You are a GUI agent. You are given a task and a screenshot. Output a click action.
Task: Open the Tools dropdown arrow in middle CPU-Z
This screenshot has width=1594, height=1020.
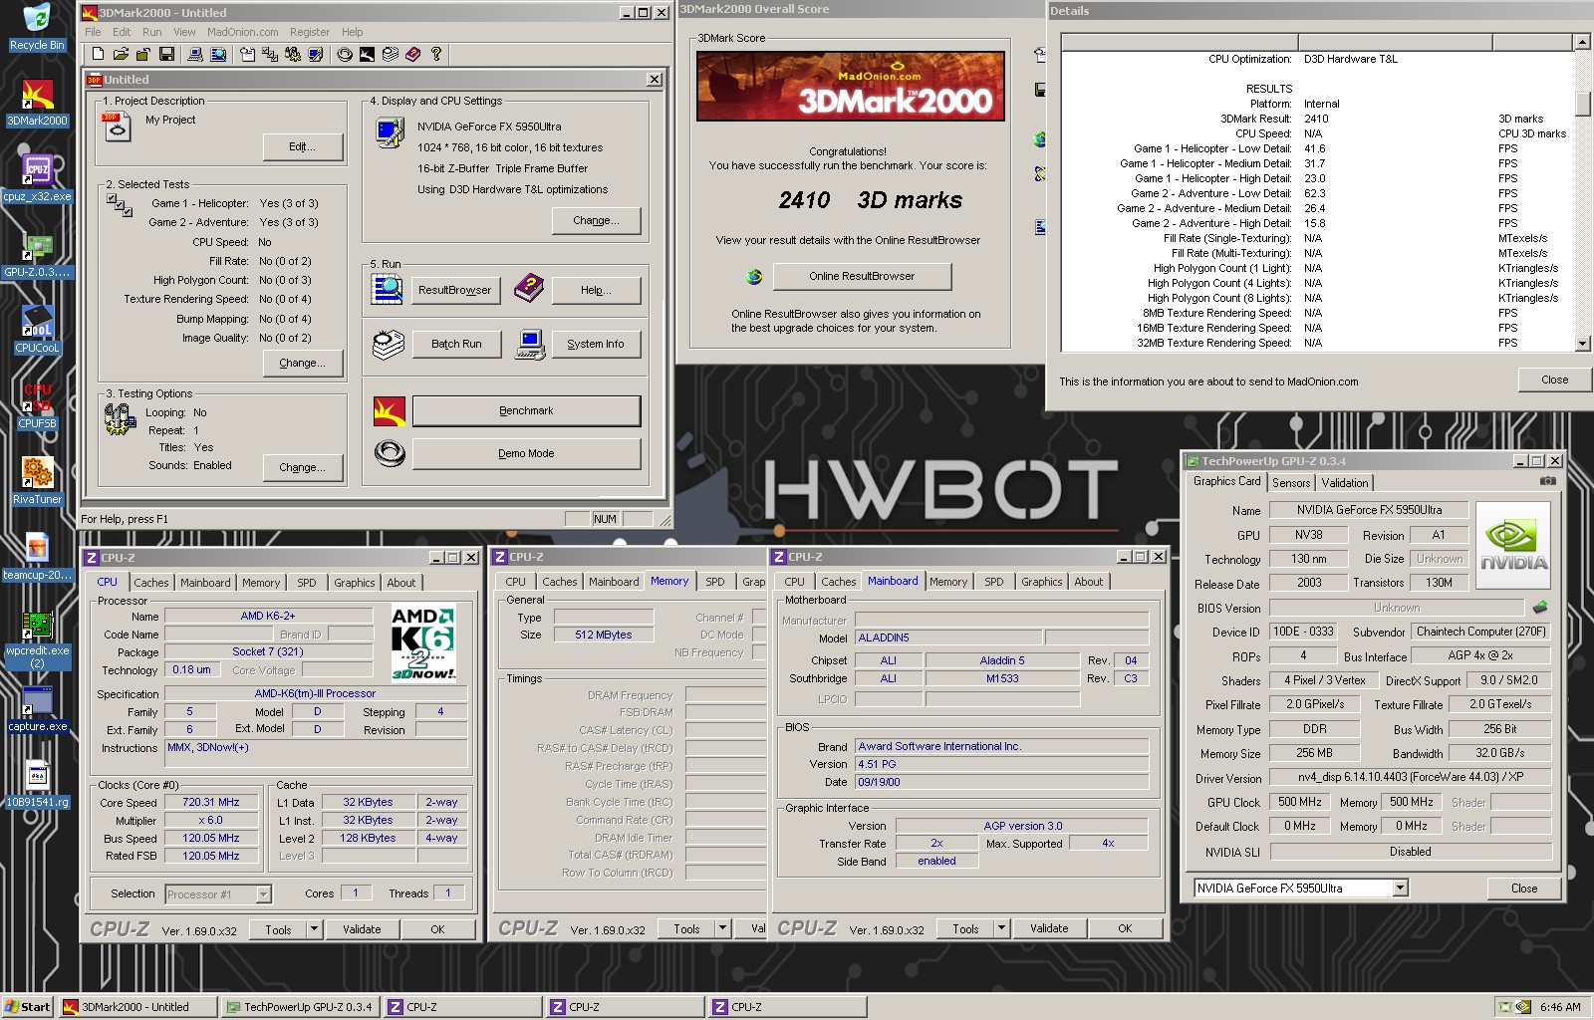(x=722, y=929)
